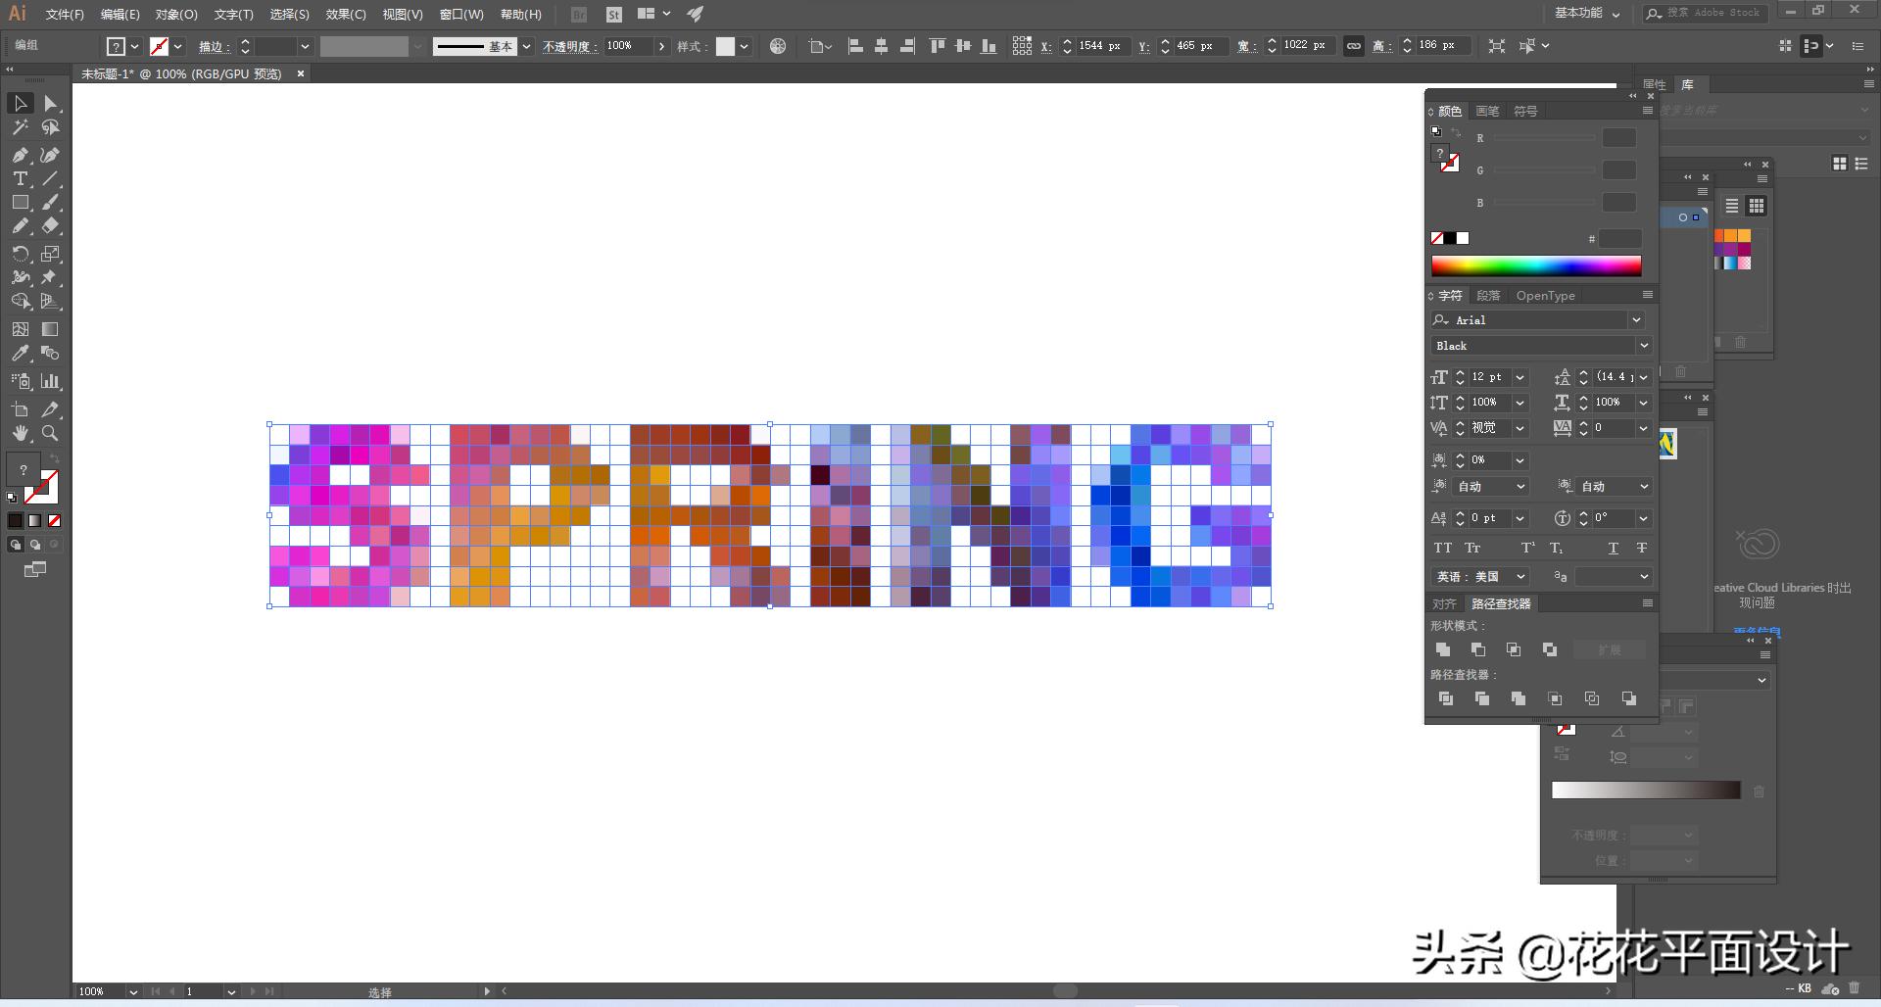Viewport: 1881px width, 1007px height.
Task: Expand the 12 pt font size dropdown
Action: tap(1520, 377)
